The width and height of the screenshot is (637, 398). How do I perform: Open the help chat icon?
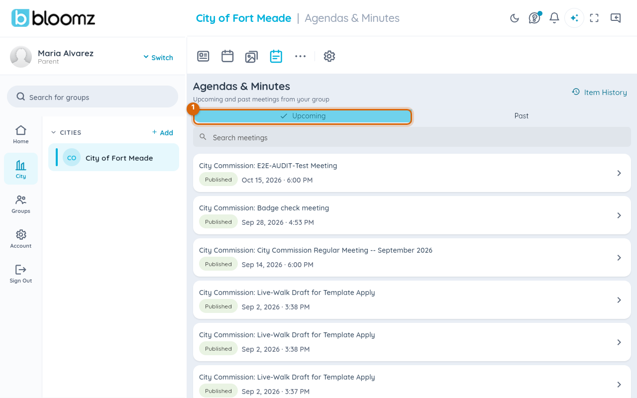point(534,18)
